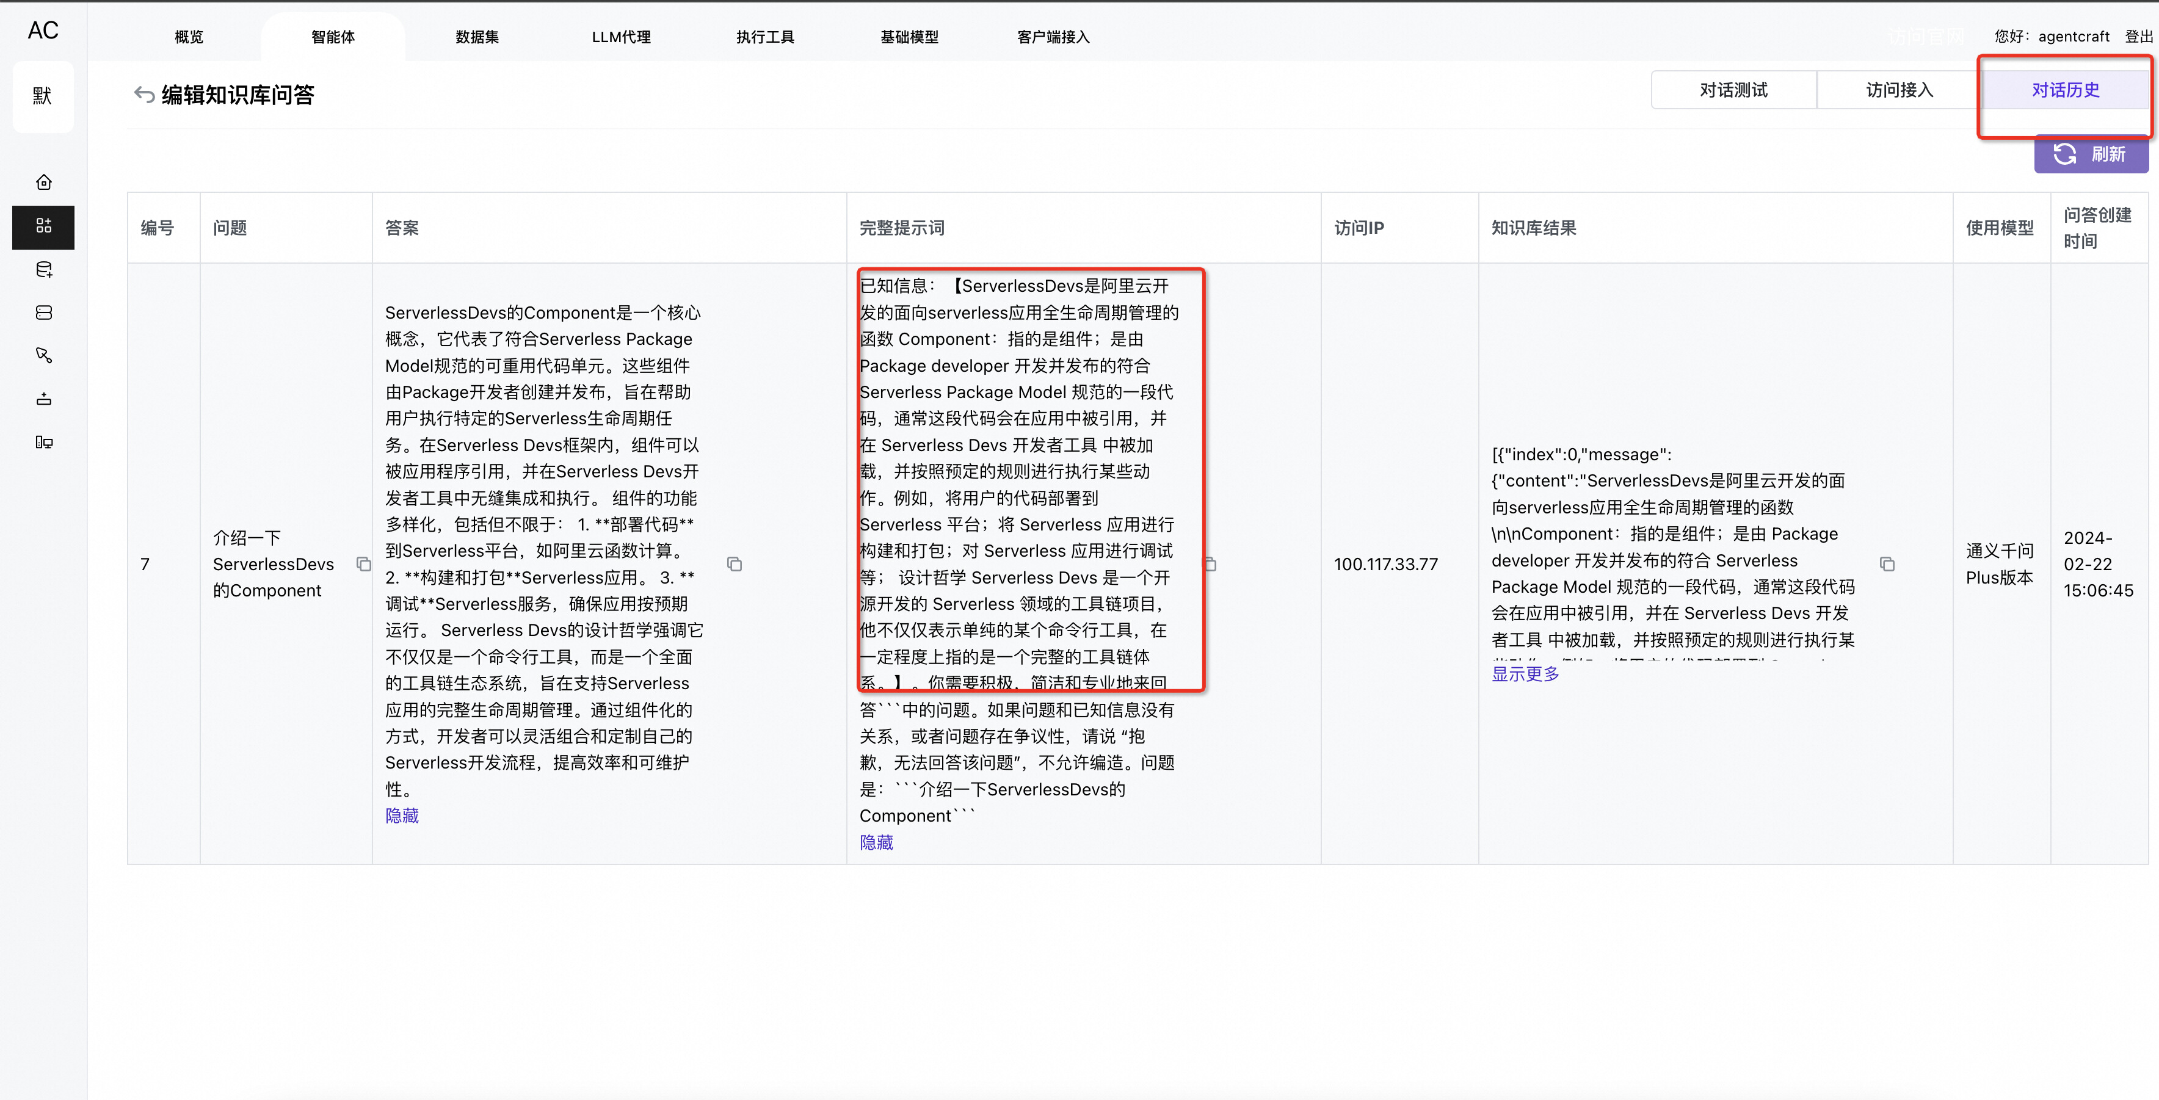Image resolution: width=2159 pixels, height=1100 pixels.
Task: Click the AC logo in the sidebar
Action: tap(43, 31)
